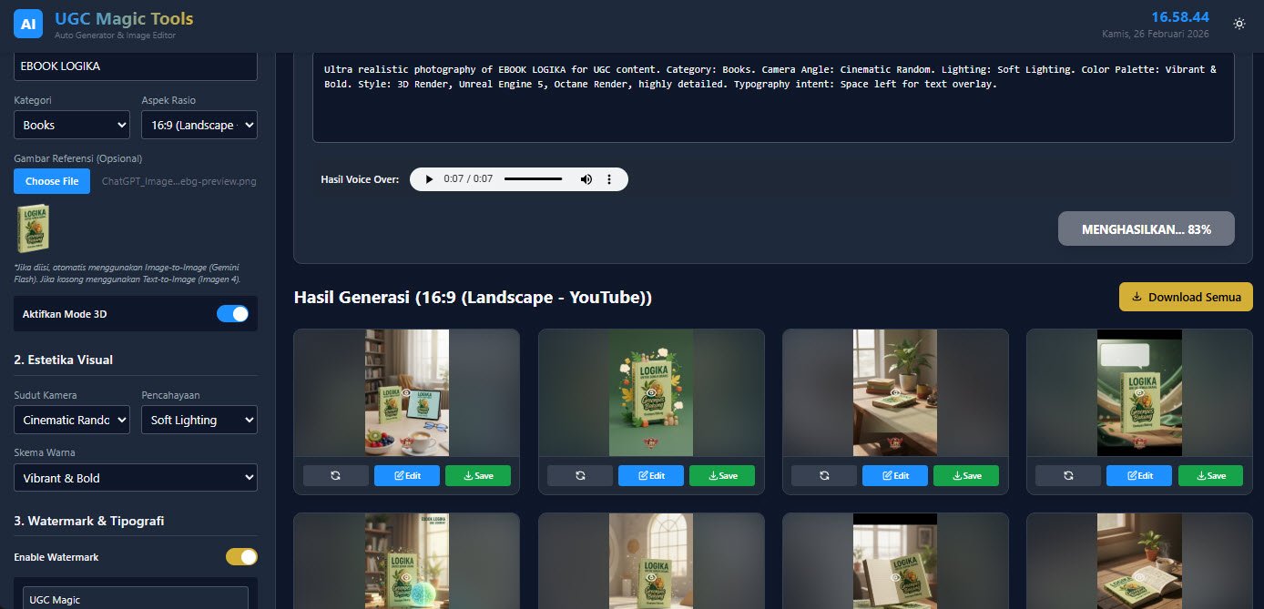
Task: Regenerate the window desk with plant image
Action: click(x=824, y=475)
